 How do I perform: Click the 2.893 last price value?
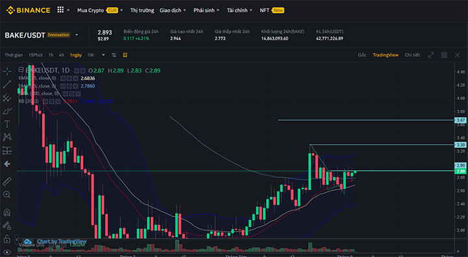pos(105,32)
